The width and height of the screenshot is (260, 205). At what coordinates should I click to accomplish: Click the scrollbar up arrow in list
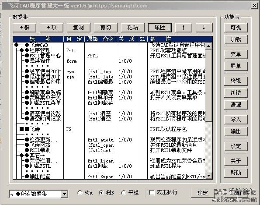(209, 46)
